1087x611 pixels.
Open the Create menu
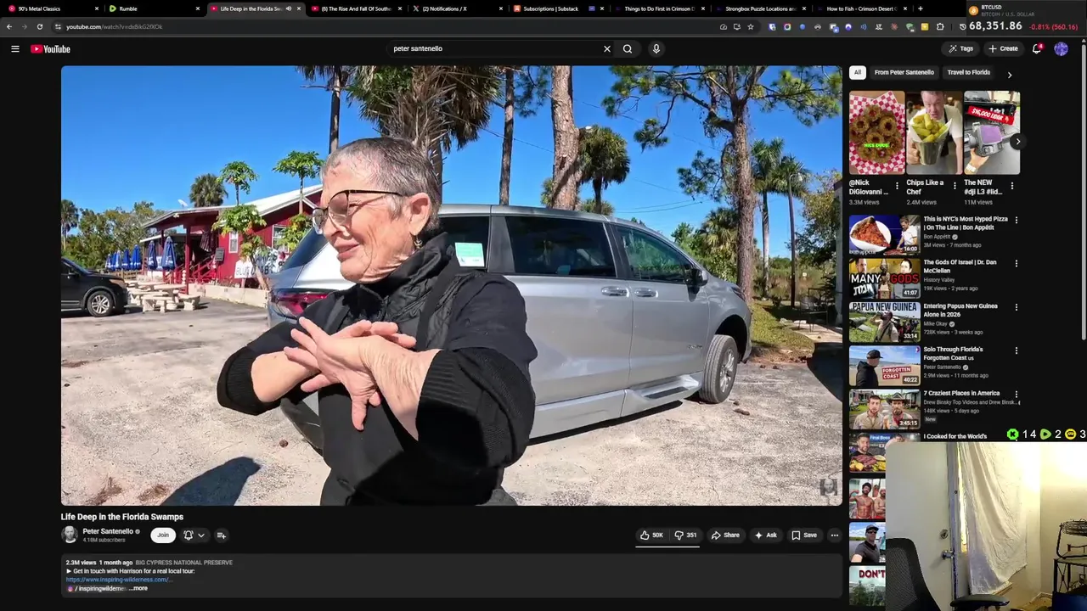[x=1003, y=48]
